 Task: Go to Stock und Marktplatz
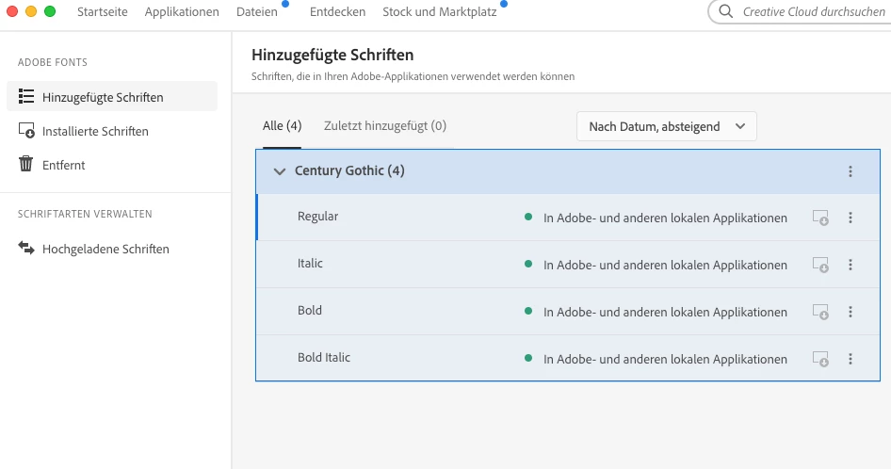pos(439,12)
